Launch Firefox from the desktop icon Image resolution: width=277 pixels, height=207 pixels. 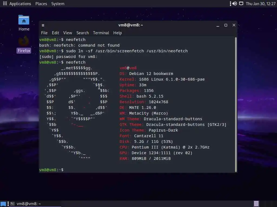click(x=24, y=45)
